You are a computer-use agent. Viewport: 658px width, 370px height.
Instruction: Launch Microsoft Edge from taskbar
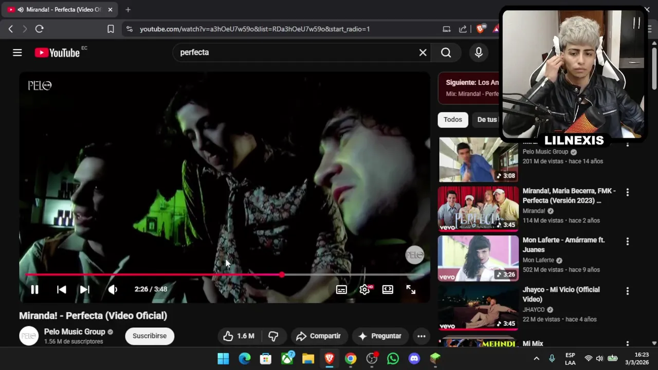pos(245,359)
